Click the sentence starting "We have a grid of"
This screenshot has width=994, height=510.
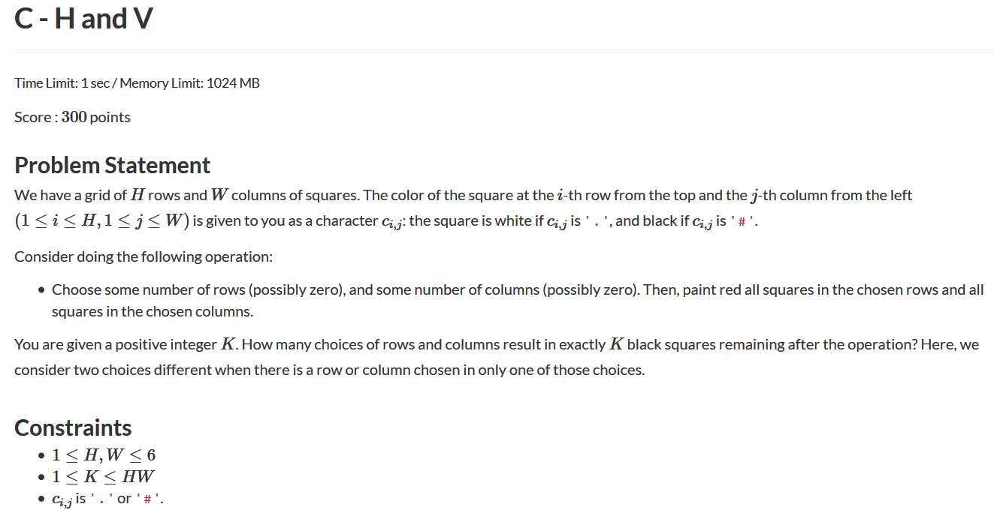click(x=463, y=196)
